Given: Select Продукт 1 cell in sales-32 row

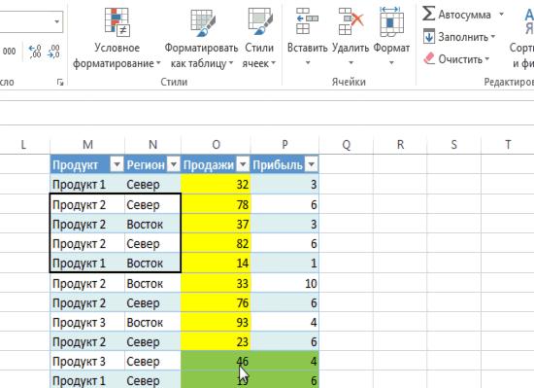Looking at the screenshot, I should tap(87, 185).
